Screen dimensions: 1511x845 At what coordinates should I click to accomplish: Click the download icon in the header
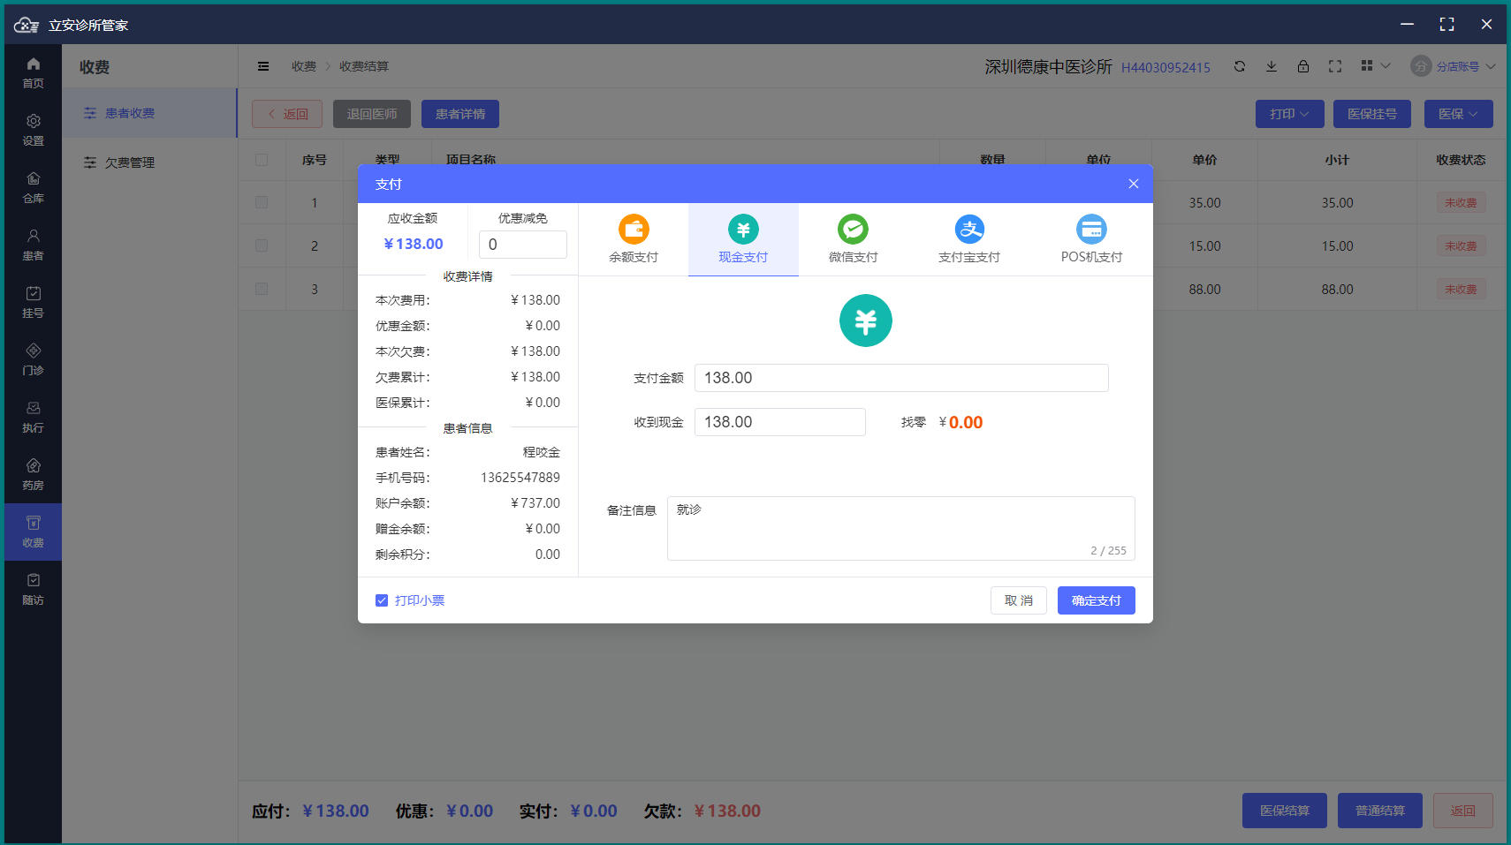pos(1272,66)
